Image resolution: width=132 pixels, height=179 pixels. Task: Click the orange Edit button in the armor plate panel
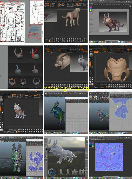[x=96, y=52]
